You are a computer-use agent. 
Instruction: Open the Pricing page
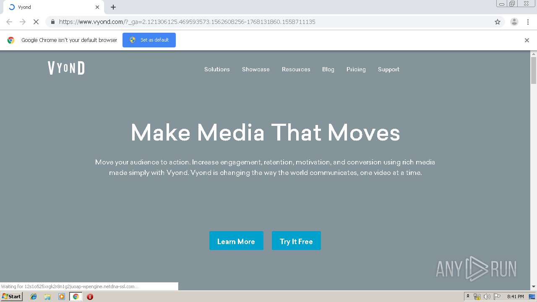click(356, 69)
